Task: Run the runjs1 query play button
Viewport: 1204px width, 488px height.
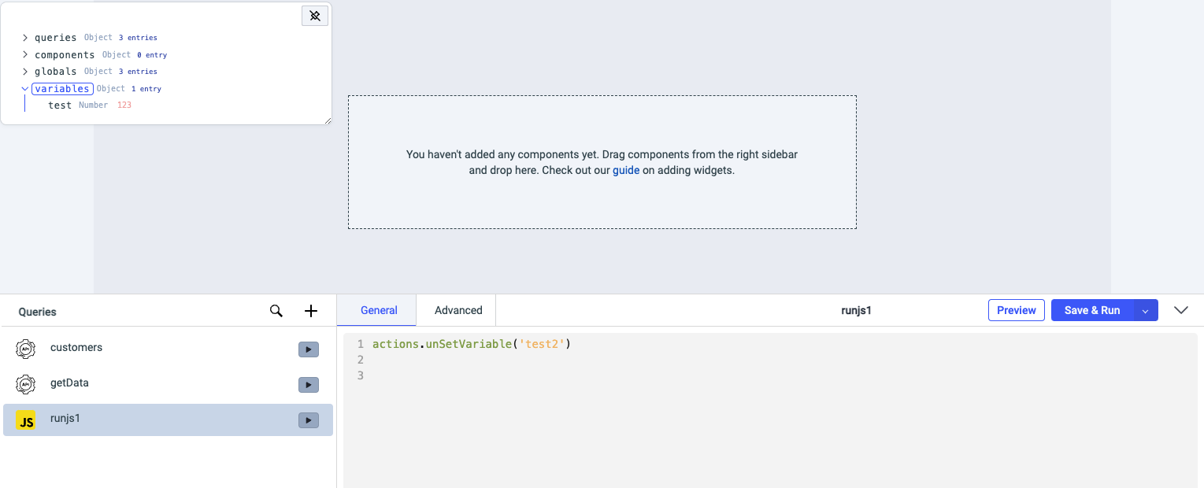Action: (x=309, y=420)
